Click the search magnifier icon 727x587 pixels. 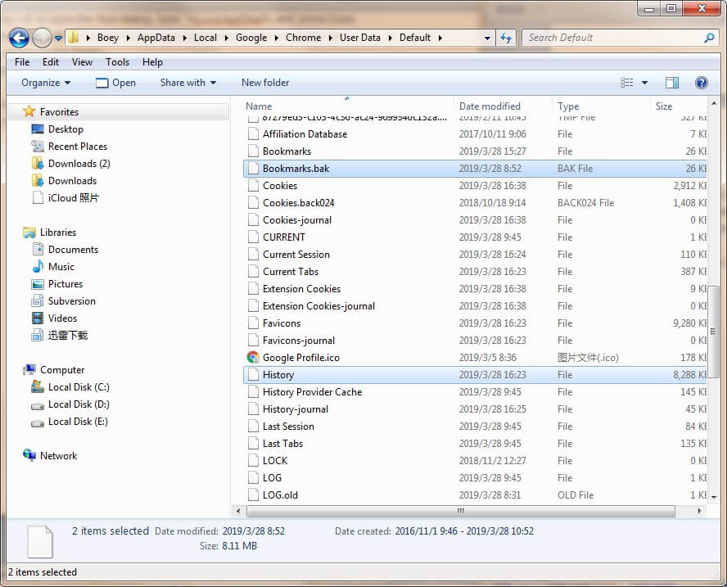pos(709,38)
